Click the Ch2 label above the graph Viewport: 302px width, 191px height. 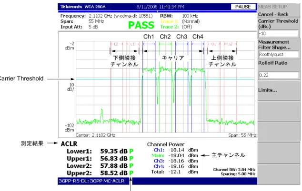tap(165, 37)
